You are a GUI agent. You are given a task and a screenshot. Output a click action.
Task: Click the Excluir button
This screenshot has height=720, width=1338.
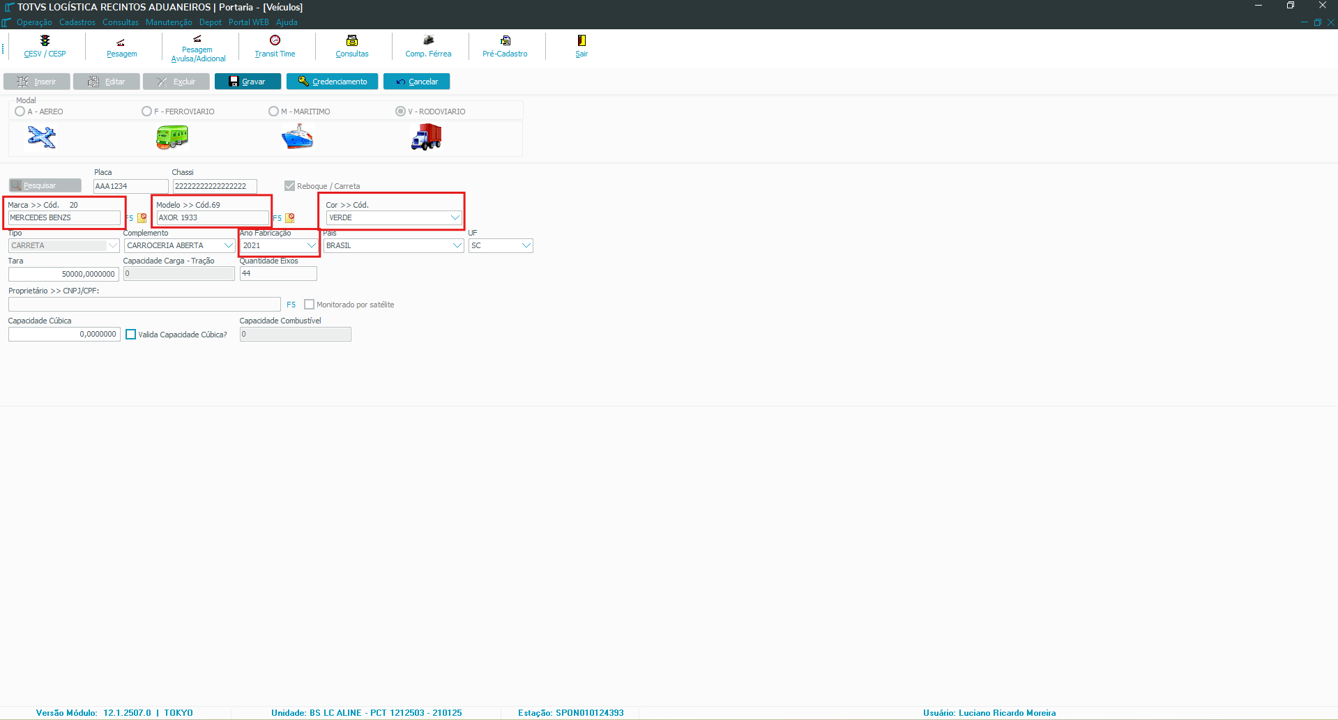176,82
